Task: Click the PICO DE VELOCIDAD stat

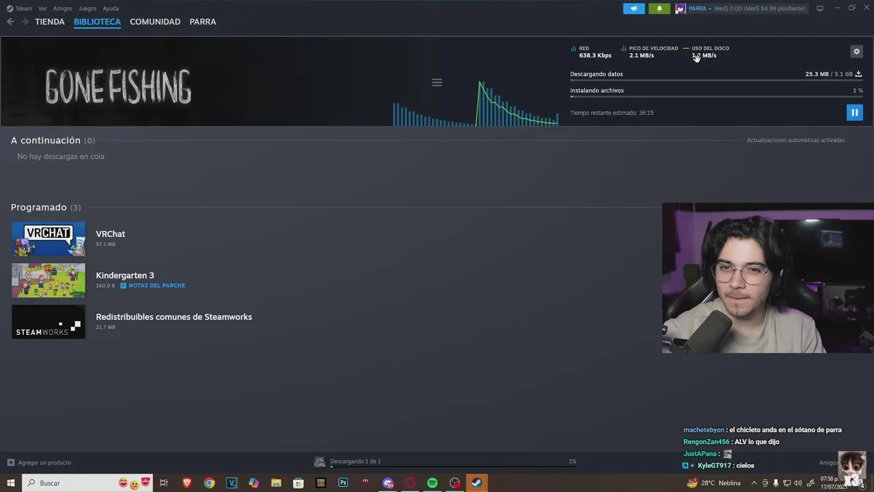Action: (x=649, y=52)
